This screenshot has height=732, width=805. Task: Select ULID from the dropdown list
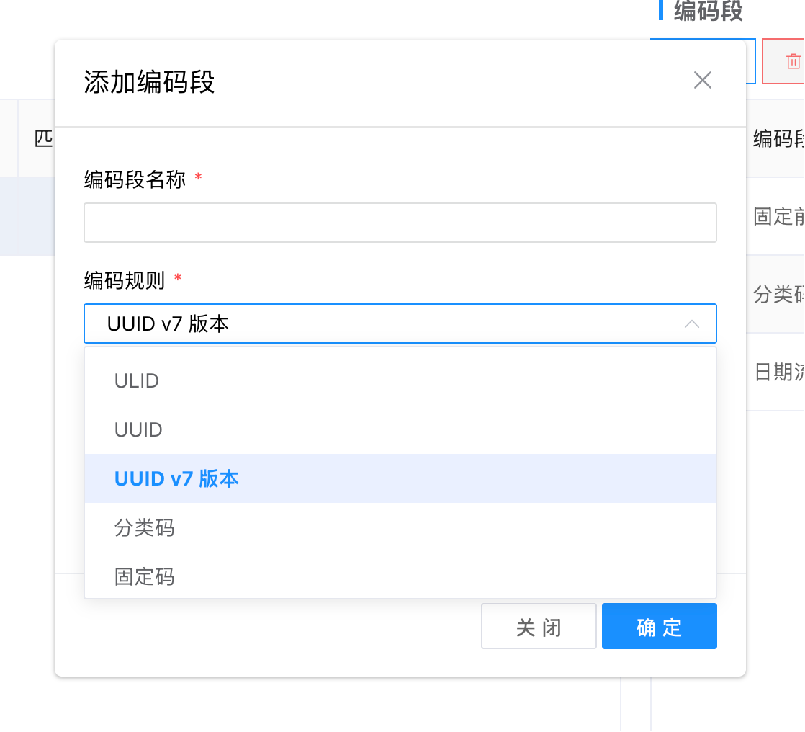point(137,380)
